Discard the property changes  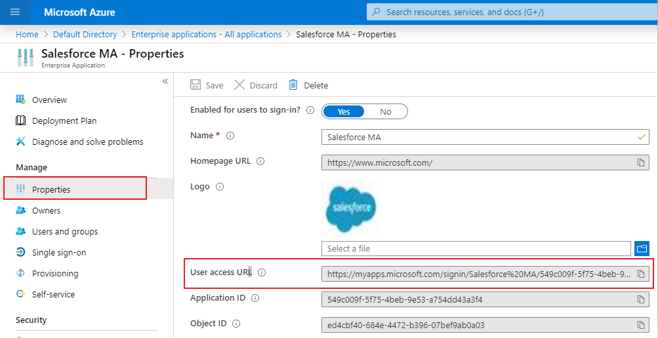tap(256, 85)
